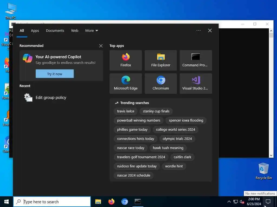Switch to the Apps tab
The height and width of the screenshot is (207, 277).
coord(35,31)
